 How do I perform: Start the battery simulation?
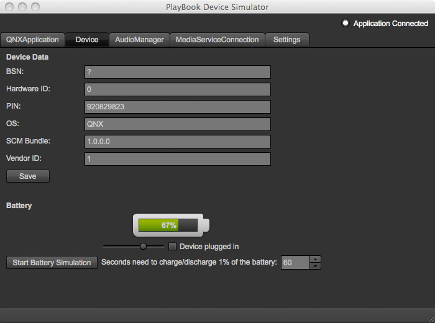tap(52, 262)
